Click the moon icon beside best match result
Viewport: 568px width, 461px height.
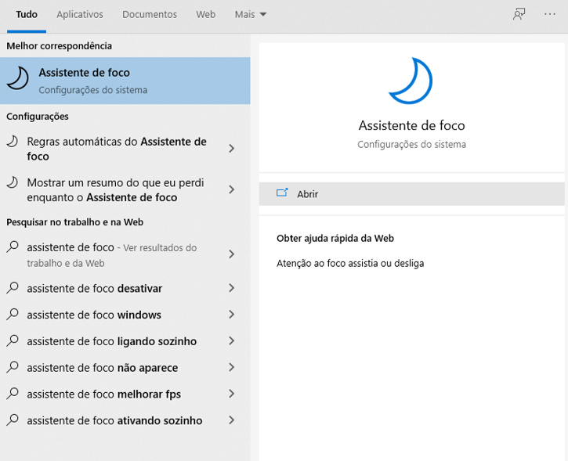coord(17,80)
